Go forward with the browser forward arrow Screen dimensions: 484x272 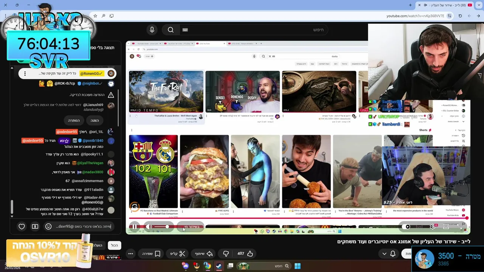469,16
